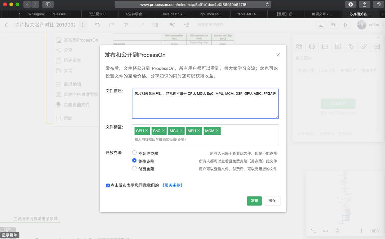Reload page in Safari address bar

click(267, 5)
